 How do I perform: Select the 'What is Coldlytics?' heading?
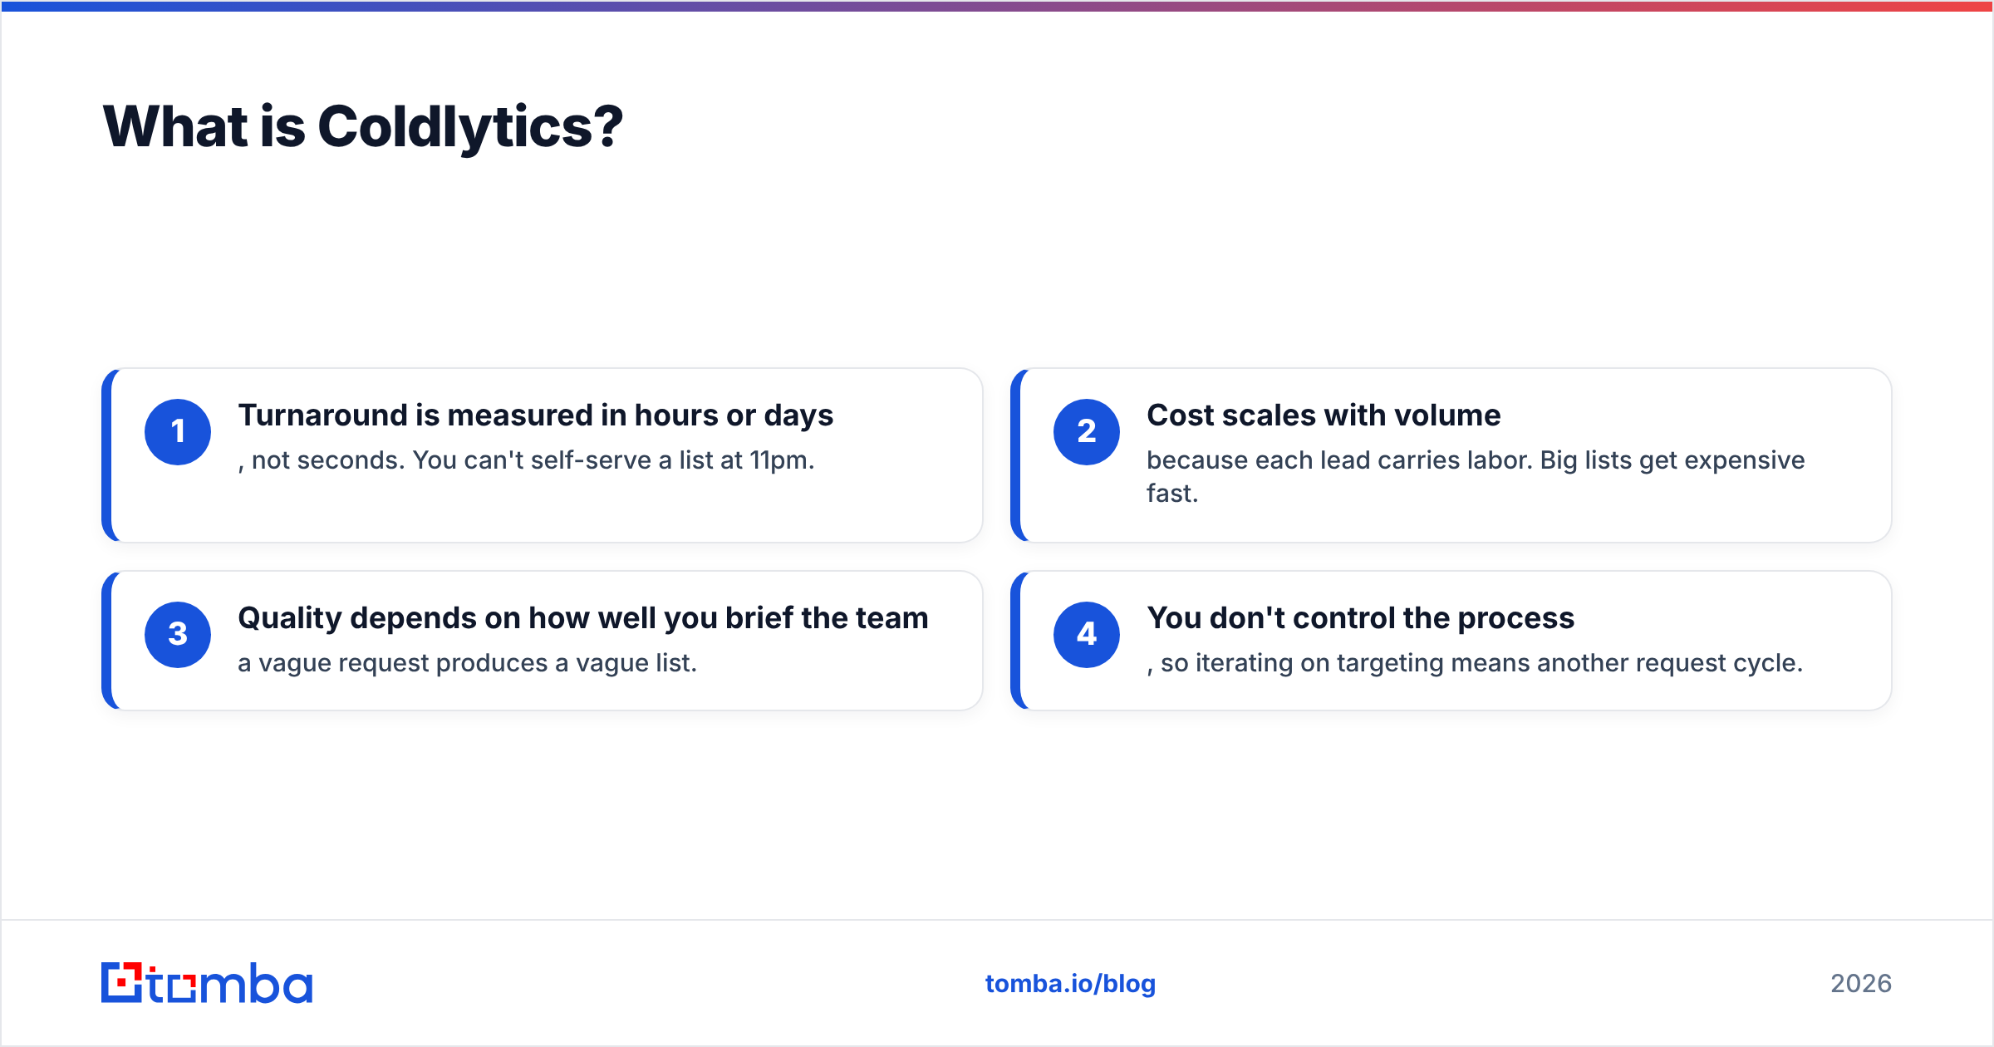362,127
